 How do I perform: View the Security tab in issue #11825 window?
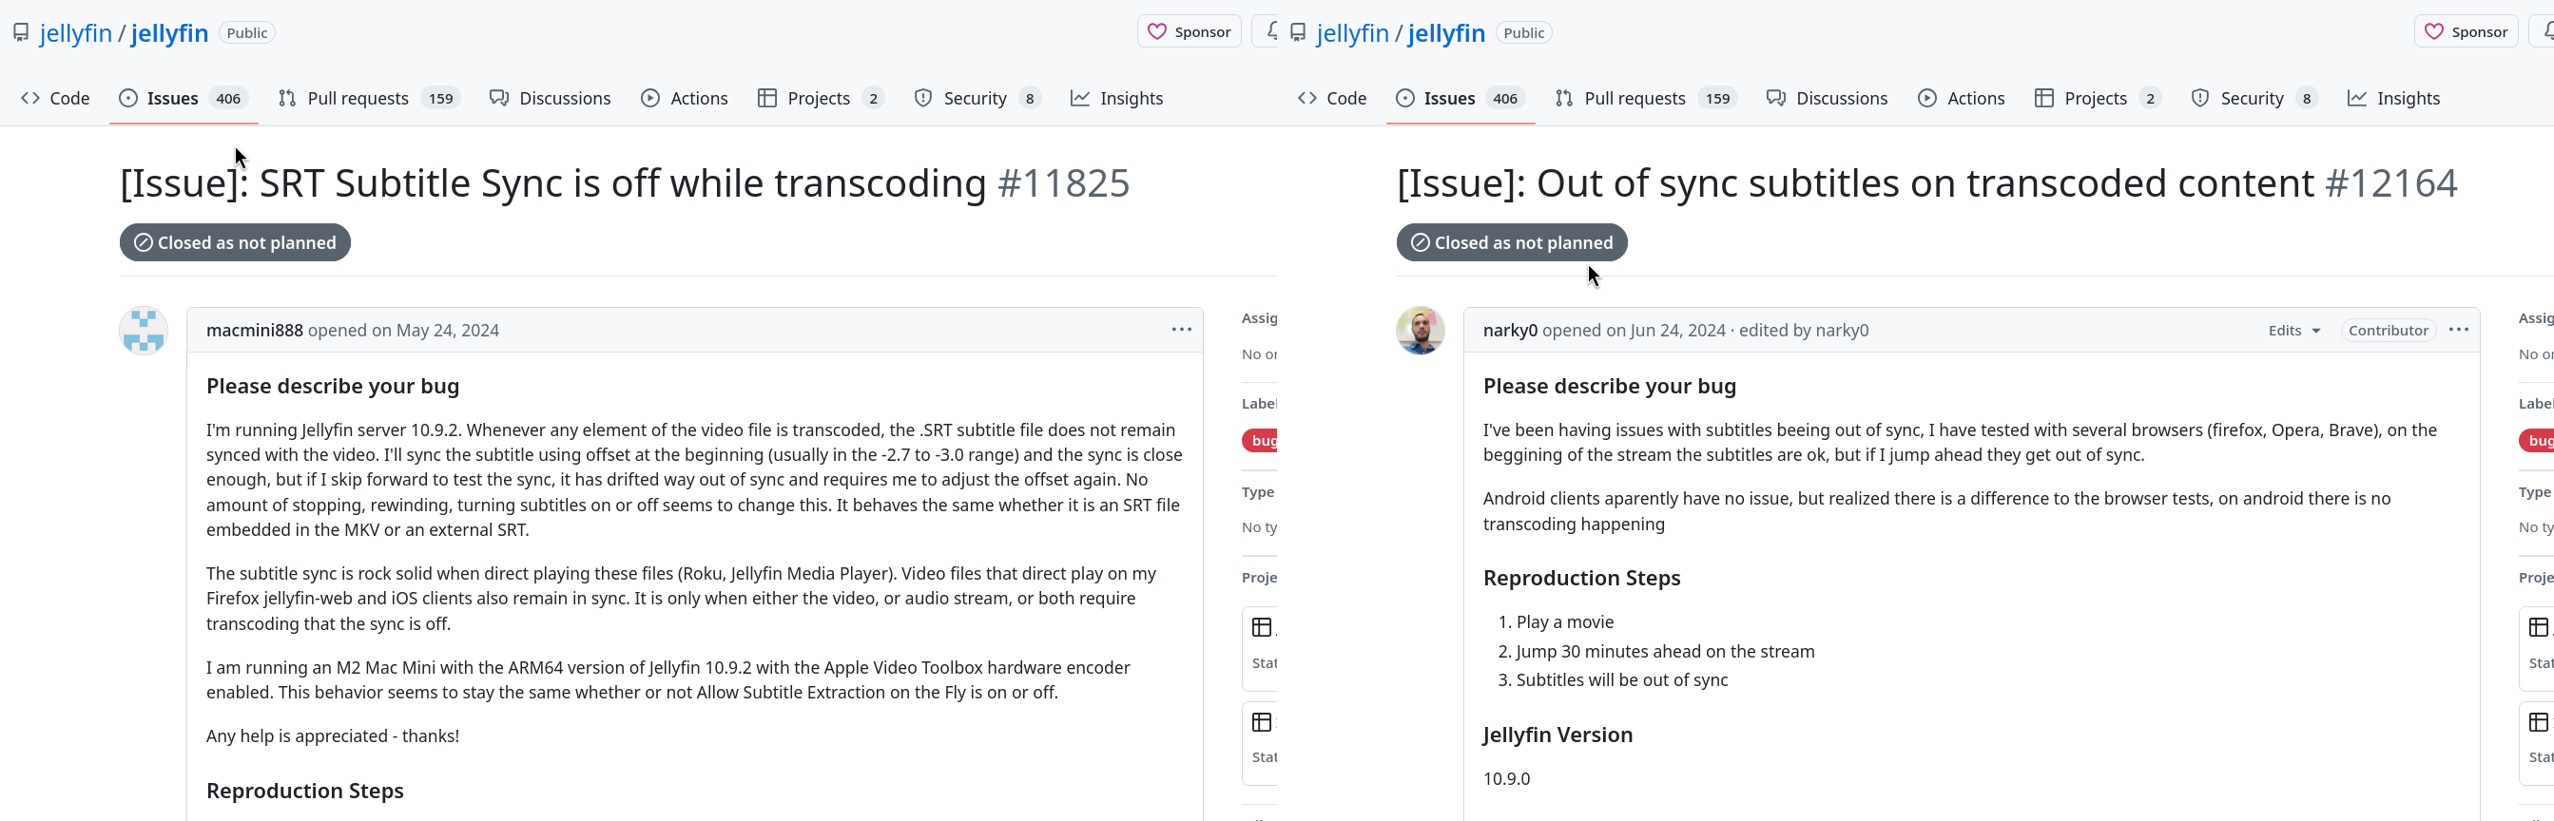977,98
